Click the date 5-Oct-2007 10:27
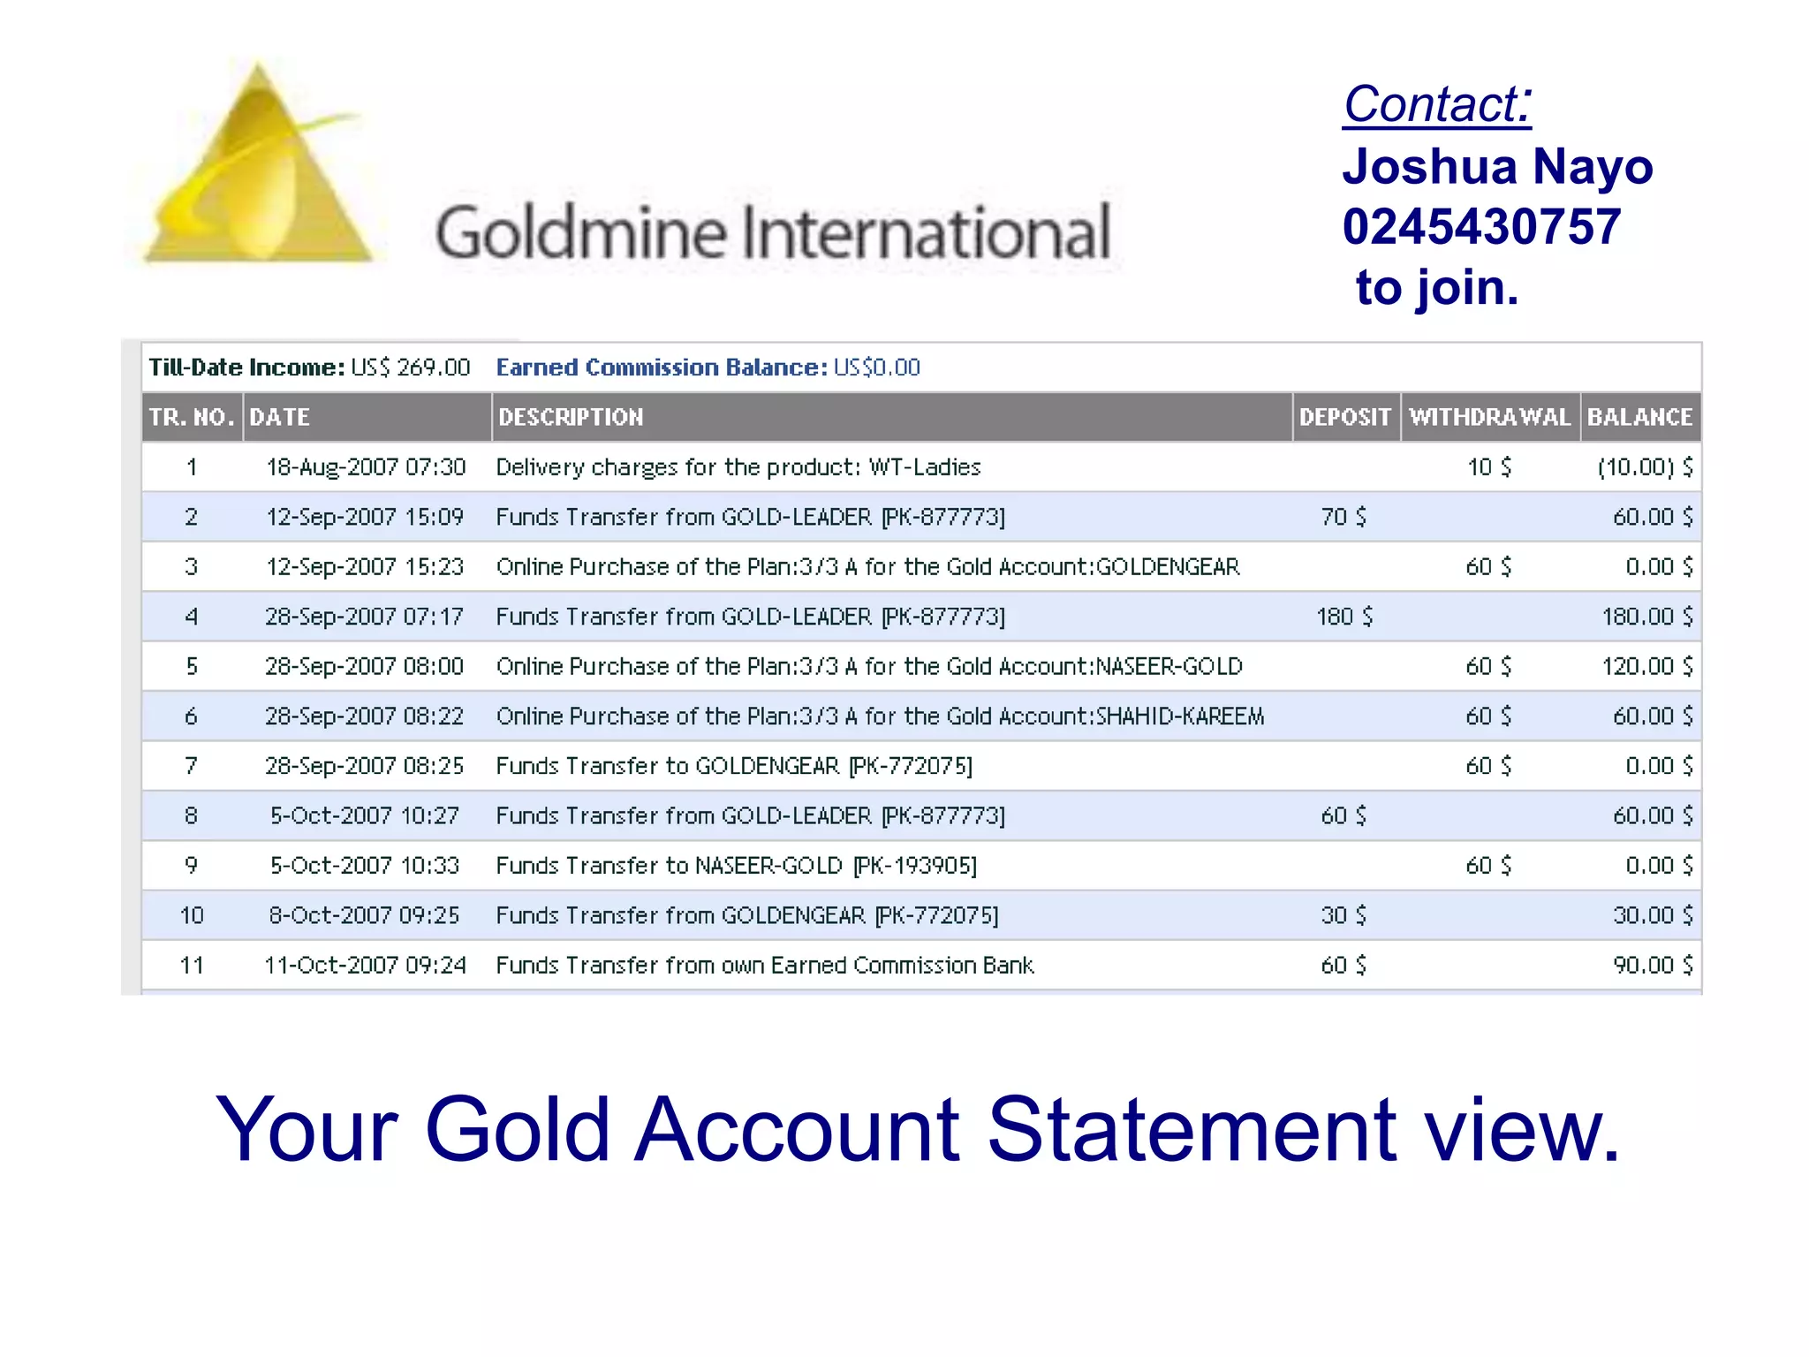This screenshot has height=1357, width=1809. coord(365,815)
